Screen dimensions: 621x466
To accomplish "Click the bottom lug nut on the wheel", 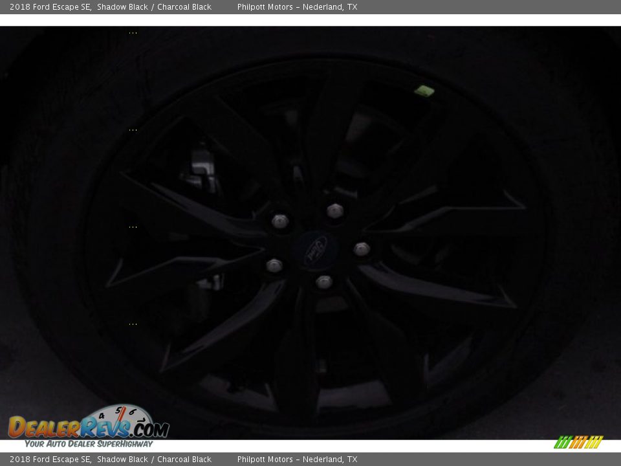I will (x=324, y=282).
